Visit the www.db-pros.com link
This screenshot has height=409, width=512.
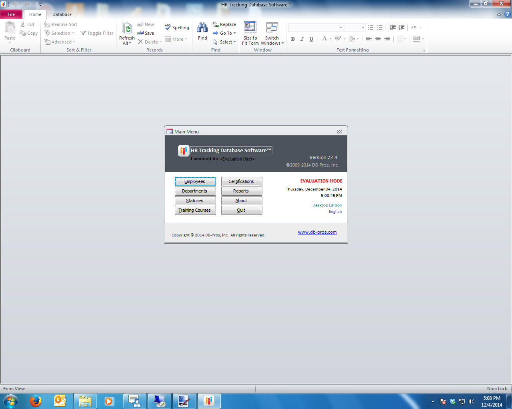point(317,232)
